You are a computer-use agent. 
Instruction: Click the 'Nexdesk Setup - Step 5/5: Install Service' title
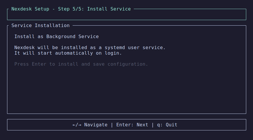coord(71,9)
